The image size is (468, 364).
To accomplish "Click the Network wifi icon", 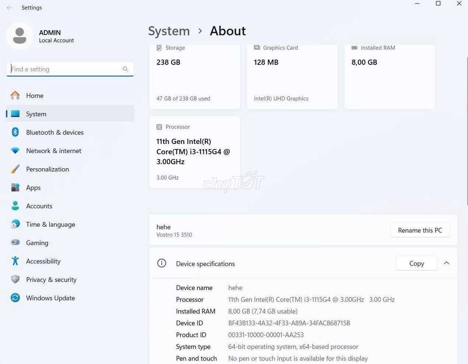I will click(15, 150).
